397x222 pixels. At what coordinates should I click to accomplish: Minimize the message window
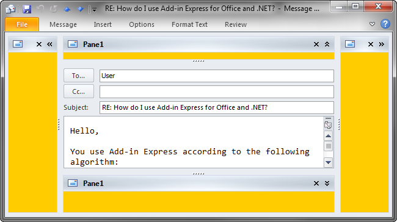click(x=339, y=7)
